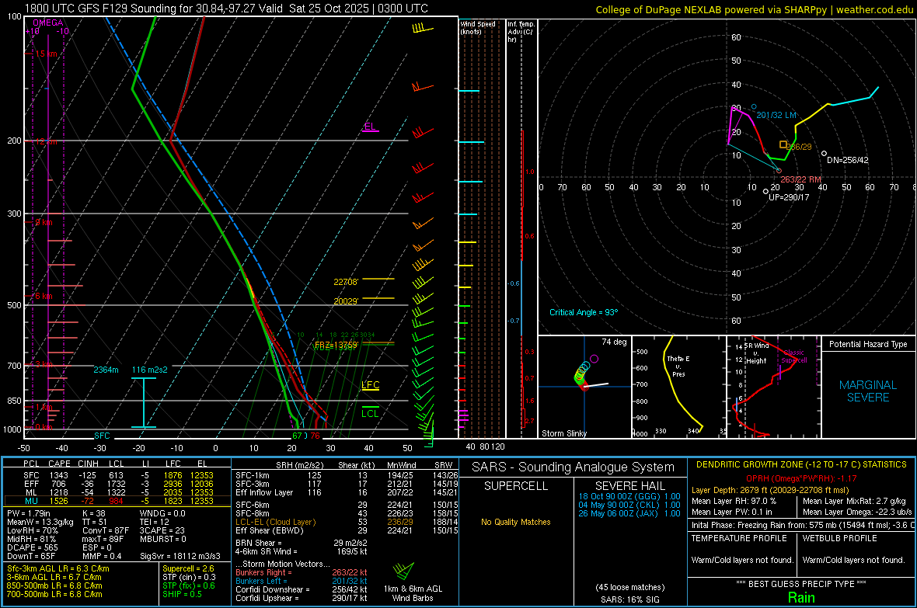
Task: Click the green LCL level marker
Action: [370, 411]
